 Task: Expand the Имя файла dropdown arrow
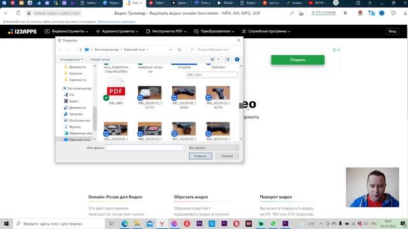click(x=183, y=148)
